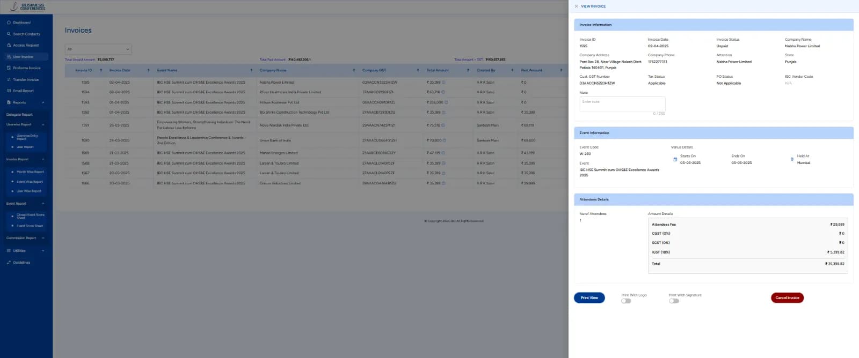The height and width of the screenshot is (358, 859).
Task: Sort by Paid Amount using its sort arrows
Action: pos(561,70)
